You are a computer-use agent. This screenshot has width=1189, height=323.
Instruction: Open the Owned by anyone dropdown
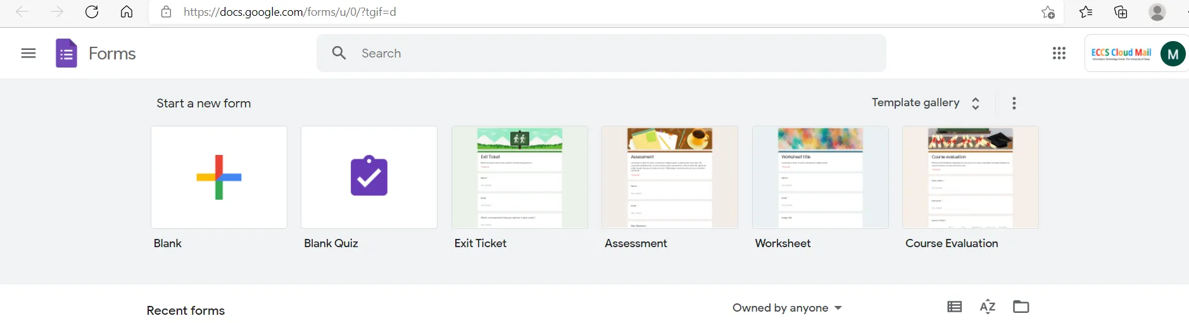[x=787, y=308]
